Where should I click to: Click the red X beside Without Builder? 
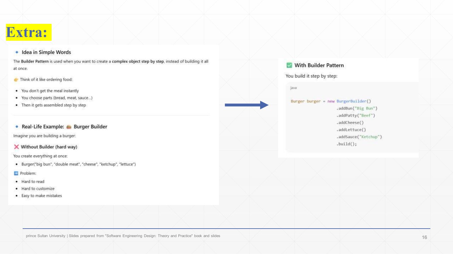[x=16, y=147]
